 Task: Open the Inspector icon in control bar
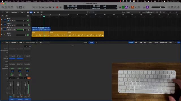(x=6, y=7)
